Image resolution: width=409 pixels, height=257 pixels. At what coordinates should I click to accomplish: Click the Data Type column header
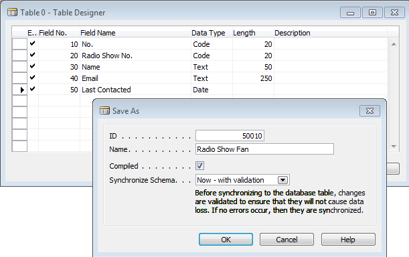point(212,33)
